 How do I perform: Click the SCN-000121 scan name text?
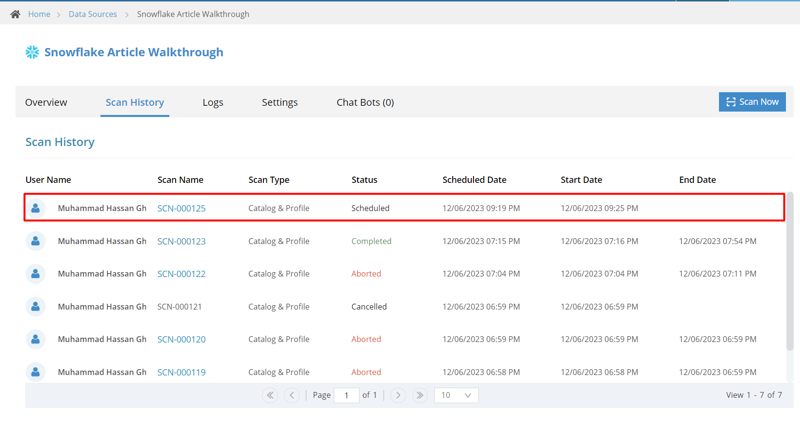(x=180, y=307)
